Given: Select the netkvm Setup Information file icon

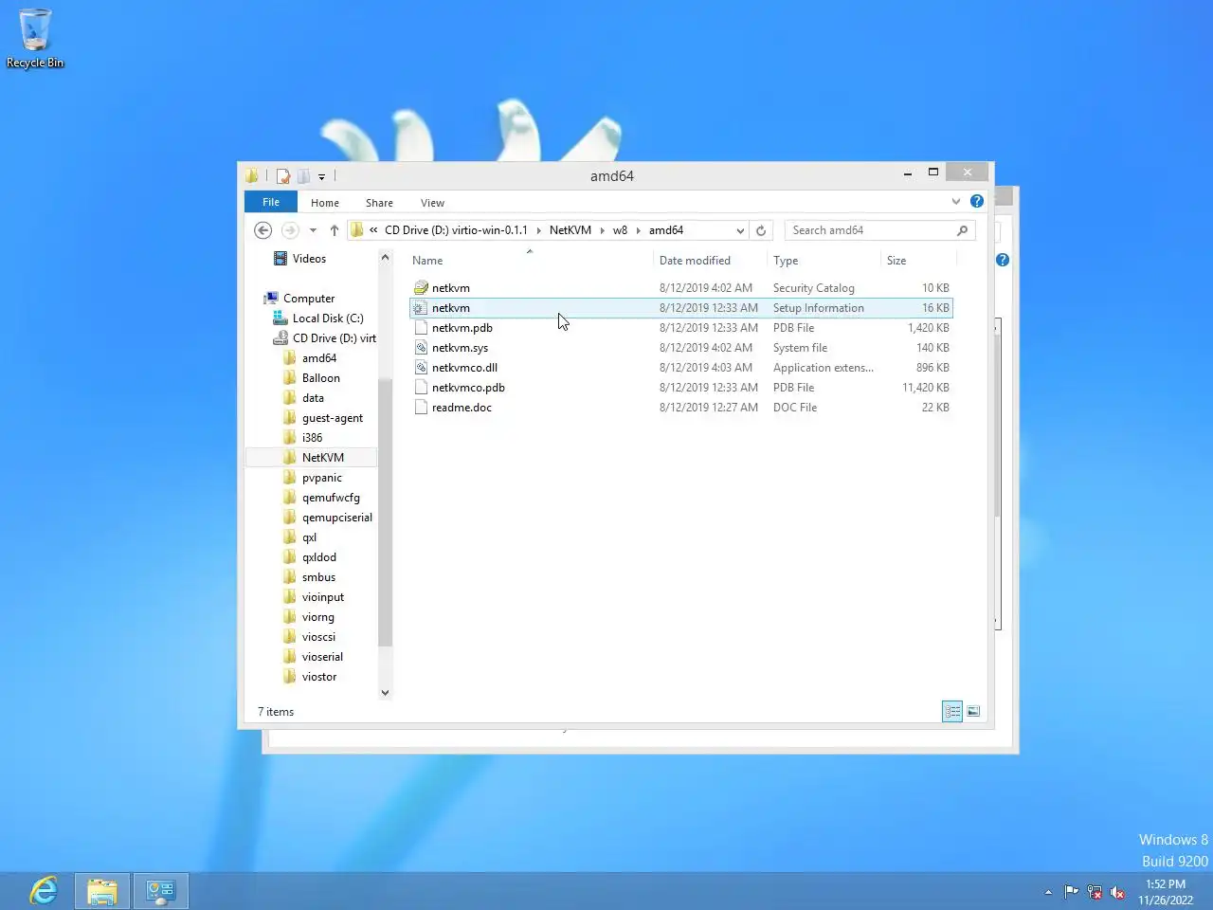Looking at the screenshot, I should [x=421, y=308].
